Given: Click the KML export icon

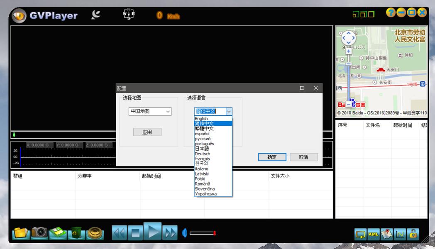Looking at the screenshot, I should pos(374,234).
